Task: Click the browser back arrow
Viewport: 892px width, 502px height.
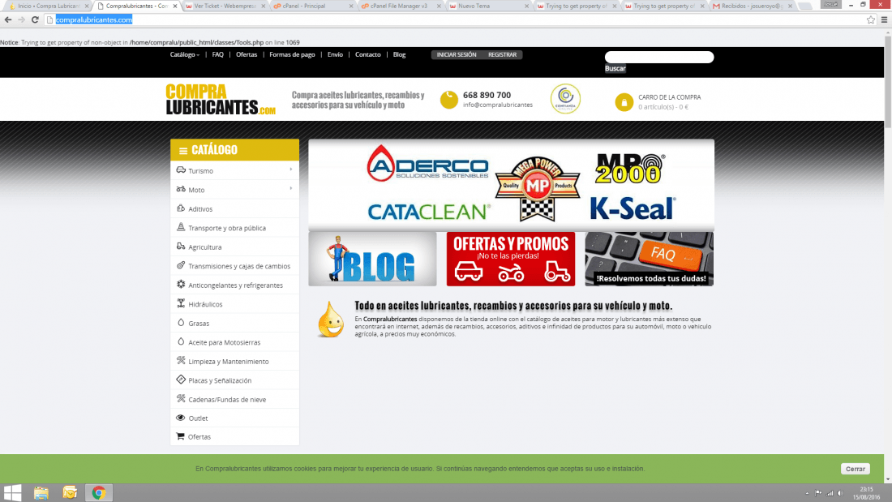Action: (8, 20)
